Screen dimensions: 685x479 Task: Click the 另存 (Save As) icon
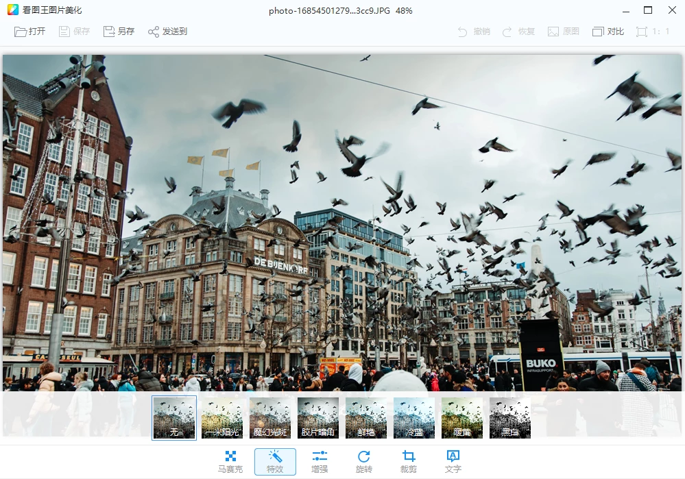(109, 32)
